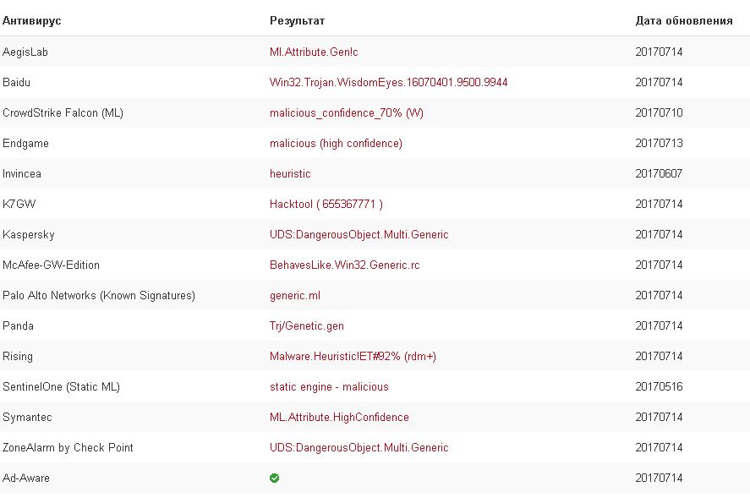This screenshot has height=503, width=750.
Task: Click the ML.Attribute.HighConfidence result for Symantec
Action: click(x=339, y=418)
